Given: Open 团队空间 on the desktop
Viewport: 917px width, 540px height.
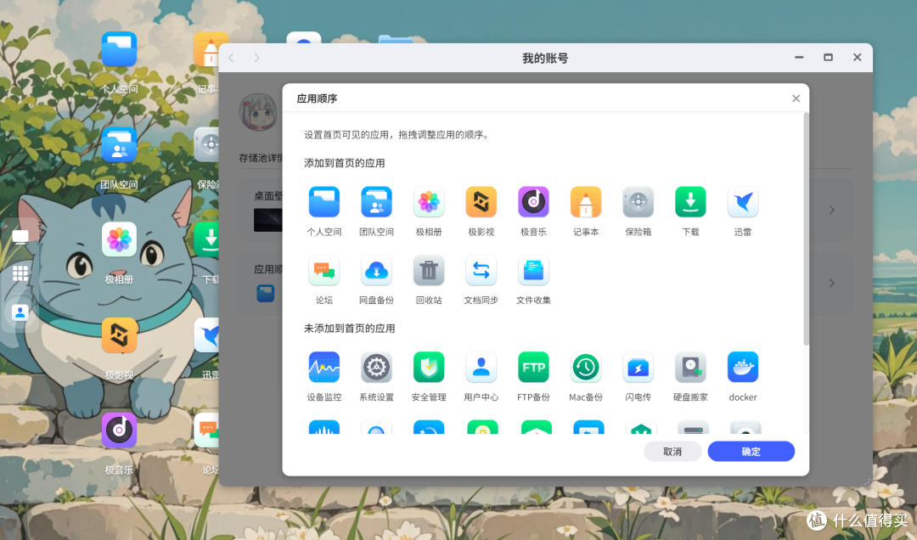Looking at the screenshot, I should coord(119,145).
